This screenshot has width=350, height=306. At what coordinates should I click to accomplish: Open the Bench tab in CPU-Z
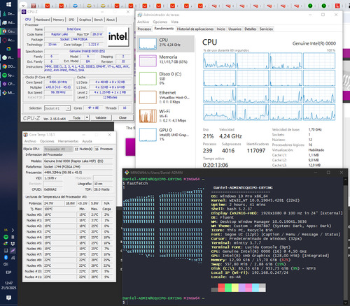[x=99, y=20]
